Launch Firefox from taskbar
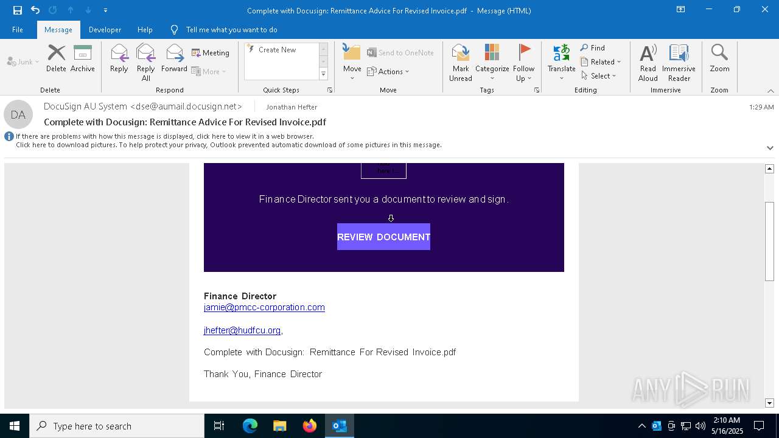779x438 pixels. pyautogui.click(x=310, y=426)
